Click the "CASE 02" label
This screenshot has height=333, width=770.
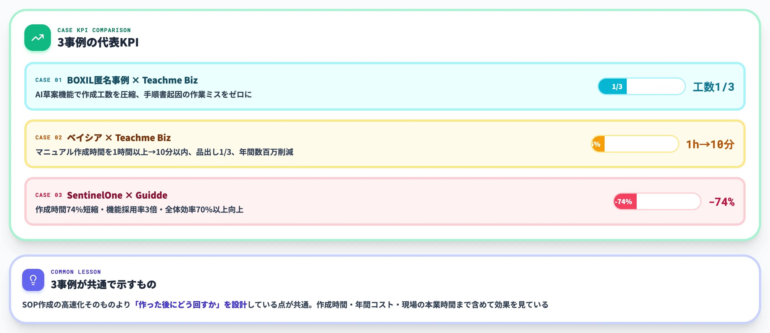(x=48, y=137)
